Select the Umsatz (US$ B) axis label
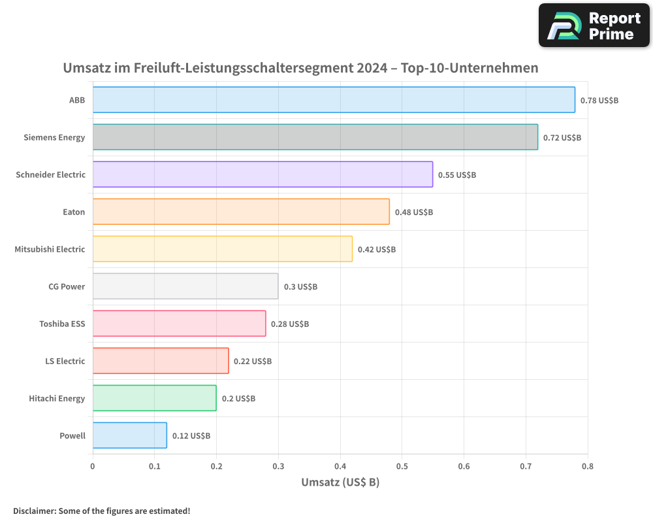Image resolution: width=653 pixels, height=523 pixels. tap(341, 482)
